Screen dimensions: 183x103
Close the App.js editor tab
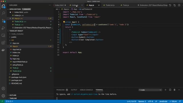point(99,5)
